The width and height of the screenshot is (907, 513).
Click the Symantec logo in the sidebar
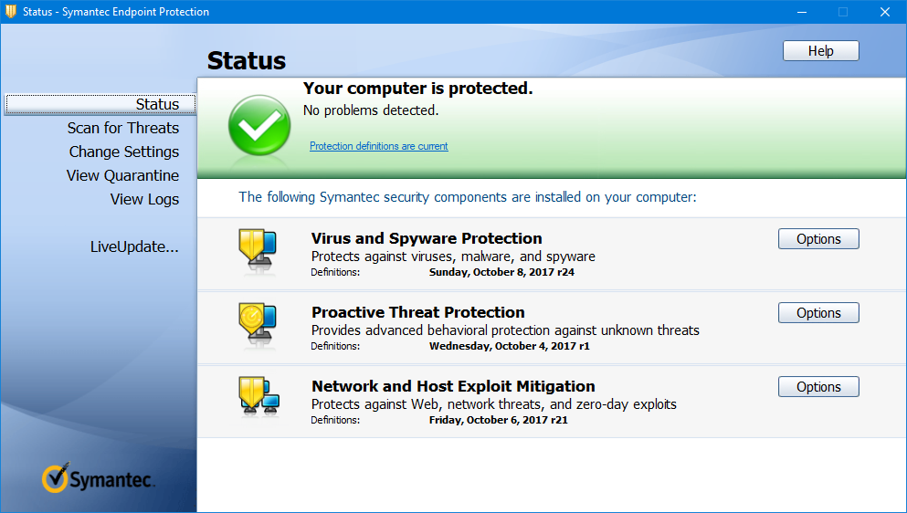(x=99, y=478)
